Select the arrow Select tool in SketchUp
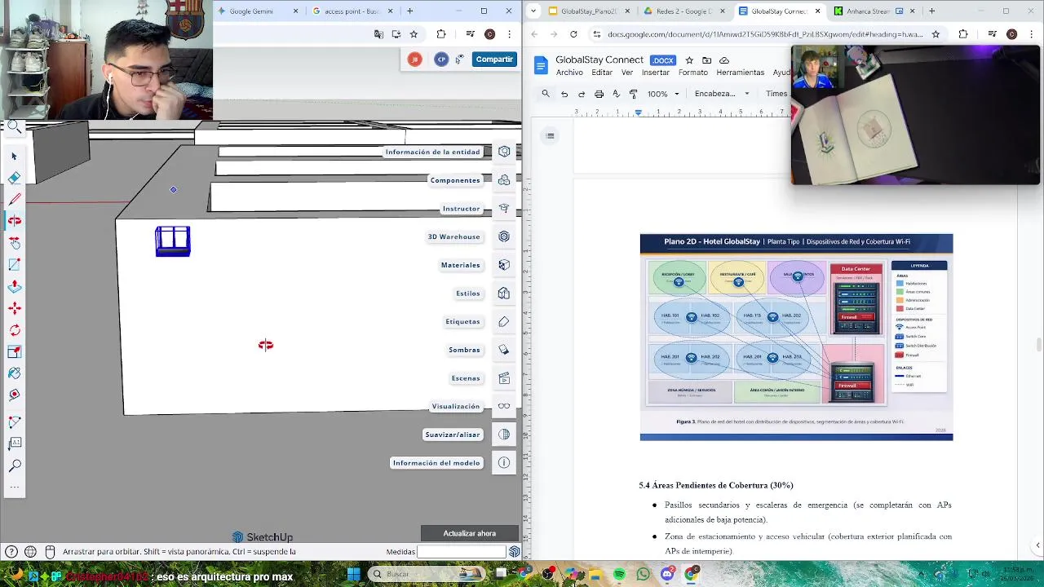This screenshot has width=1044, height=587. 14,156
